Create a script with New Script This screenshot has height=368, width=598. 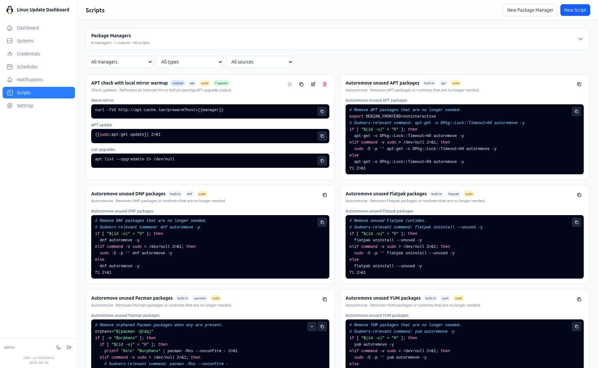click(x=575, y=10)
